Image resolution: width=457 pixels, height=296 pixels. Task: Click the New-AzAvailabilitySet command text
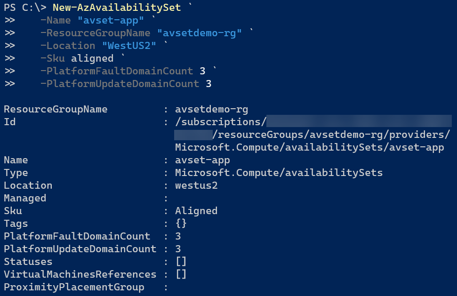tap(117, 7)
